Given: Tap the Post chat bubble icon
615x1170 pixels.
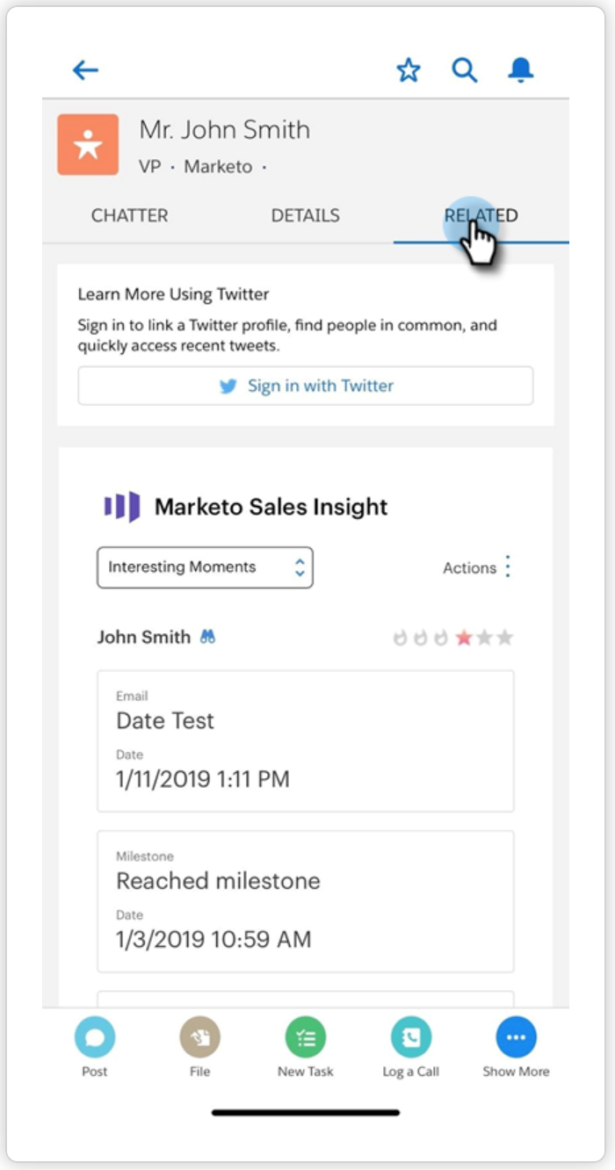Looking at the screenshot, I should coord(95,1038).
